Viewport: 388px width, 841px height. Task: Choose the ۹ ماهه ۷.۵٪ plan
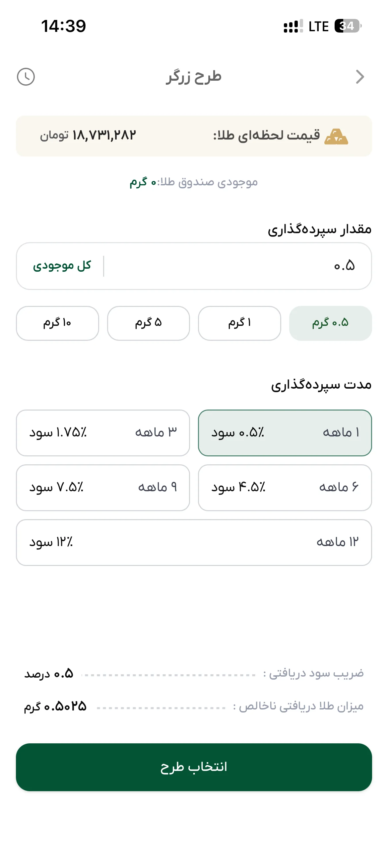pyautogui.click(x=103, y=488)
